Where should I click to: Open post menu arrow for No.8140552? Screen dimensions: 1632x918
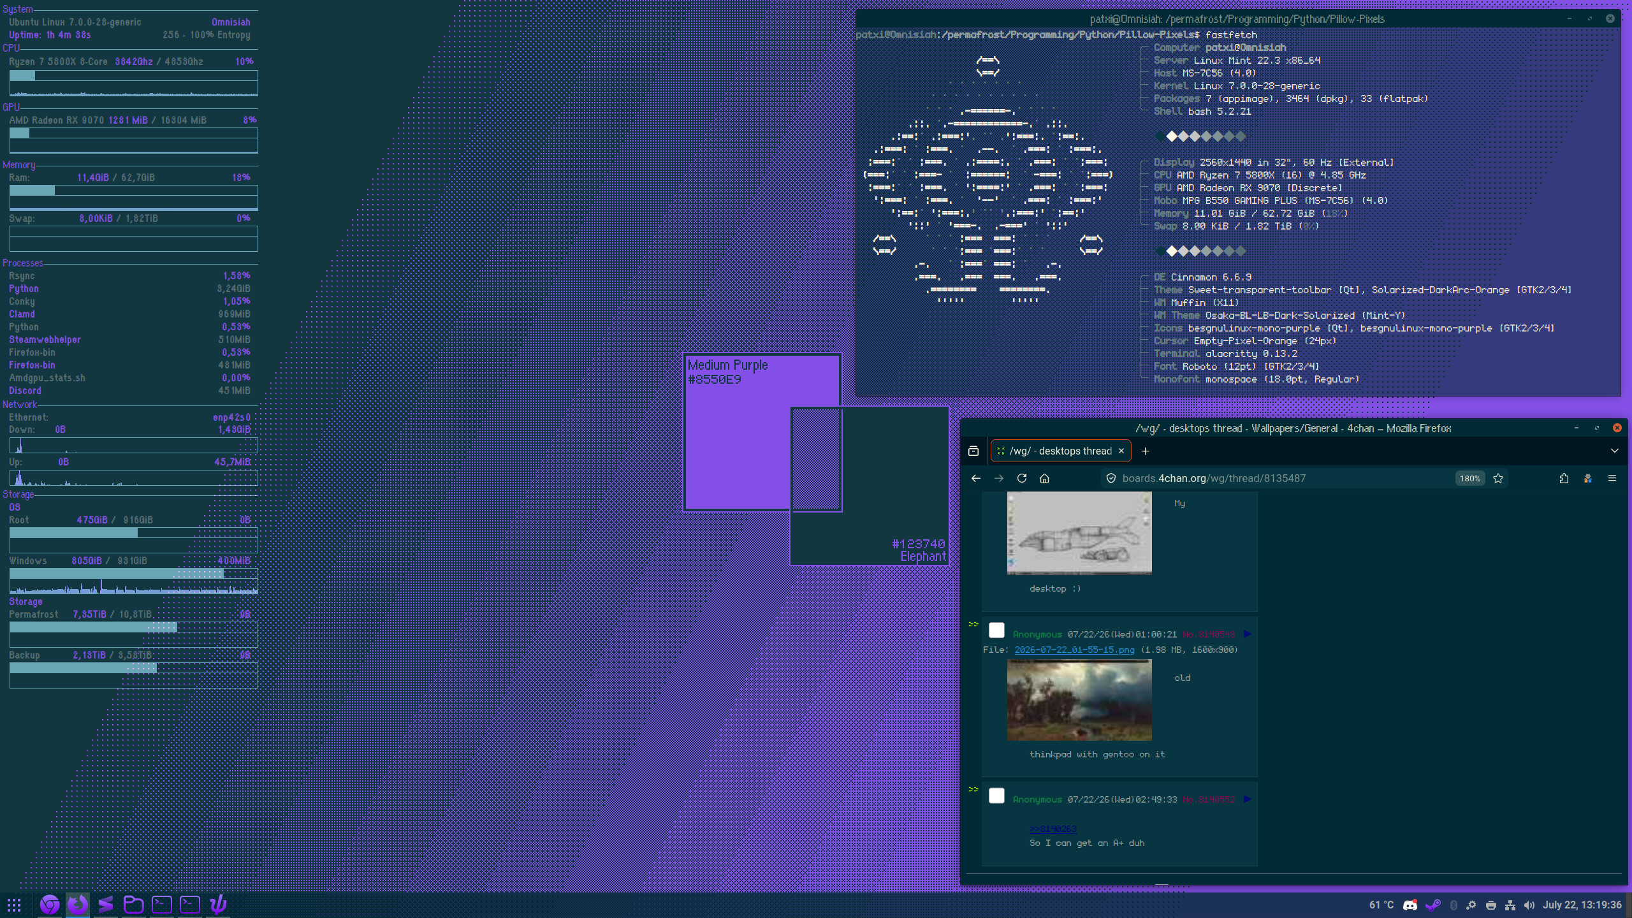1248,799
